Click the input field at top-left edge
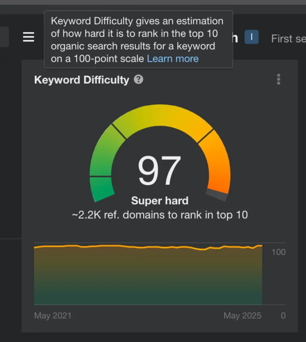This screenshot has height=342, width=306. (x=4, y=37)
